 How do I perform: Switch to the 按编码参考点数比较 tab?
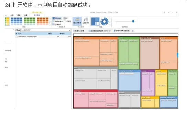(x=122, y=31)
